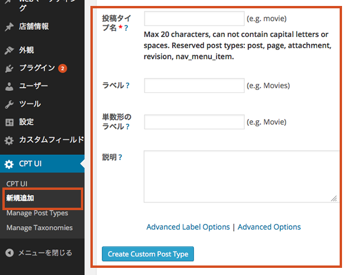This screenshot has width=345, height=275.
Task: Click the wrench icon for ツール
Action: 10,105
